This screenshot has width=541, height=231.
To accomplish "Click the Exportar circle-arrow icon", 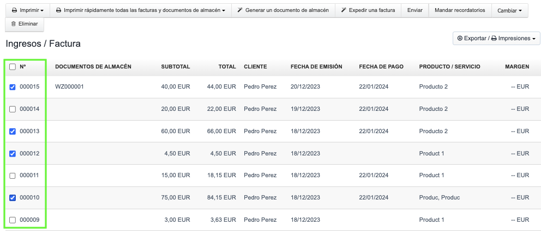I will coord(460,39).
